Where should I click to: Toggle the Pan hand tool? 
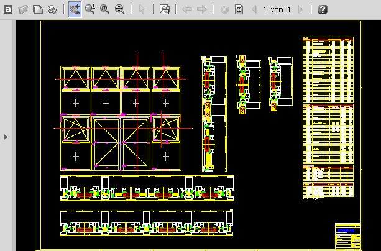point(75,9)
